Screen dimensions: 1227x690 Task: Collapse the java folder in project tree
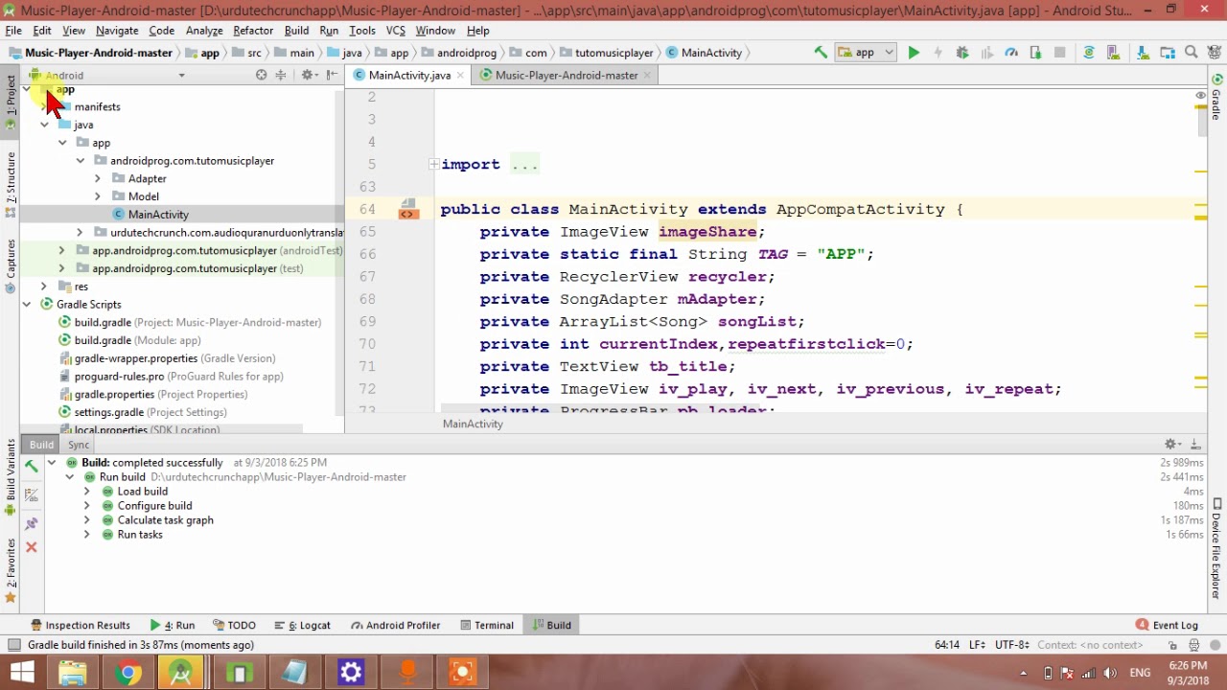click(x=44, y=125)
